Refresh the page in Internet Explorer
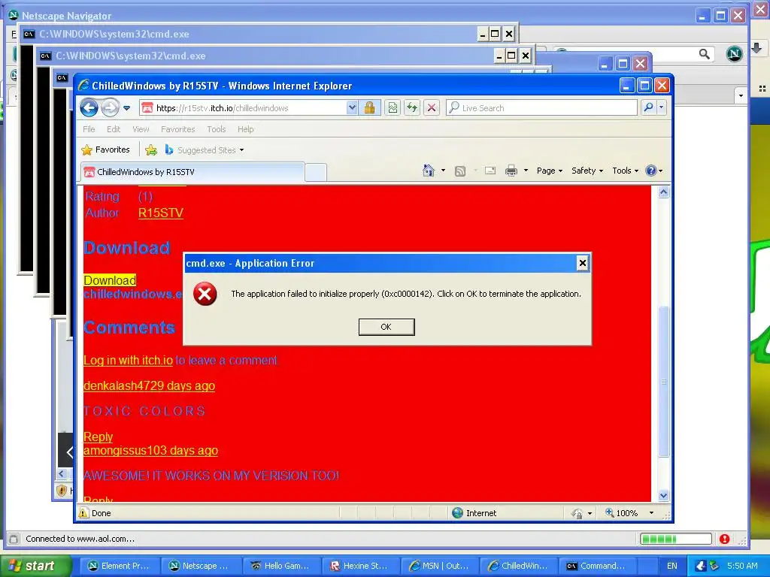Screen dimensions: 770x577 click(x=412, y=107)
